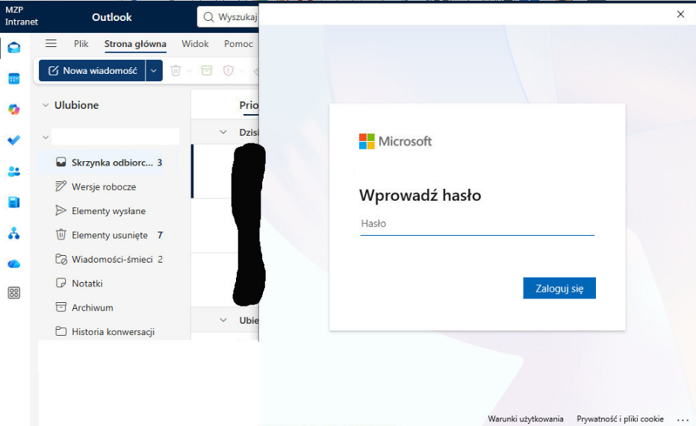This screenshot has height=426, width=696.
Task: Collapse the Ulubione favorites section
Action: pos(46,105)
